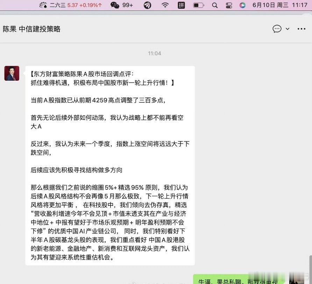The width and height of the screenshot is (312, 284).
Task: Click the stock quote 5.37 +0.19% text
Action: tap(85, 5)
